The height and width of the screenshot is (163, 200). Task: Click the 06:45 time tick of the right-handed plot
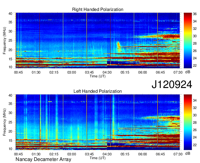[x=160, y=72]
